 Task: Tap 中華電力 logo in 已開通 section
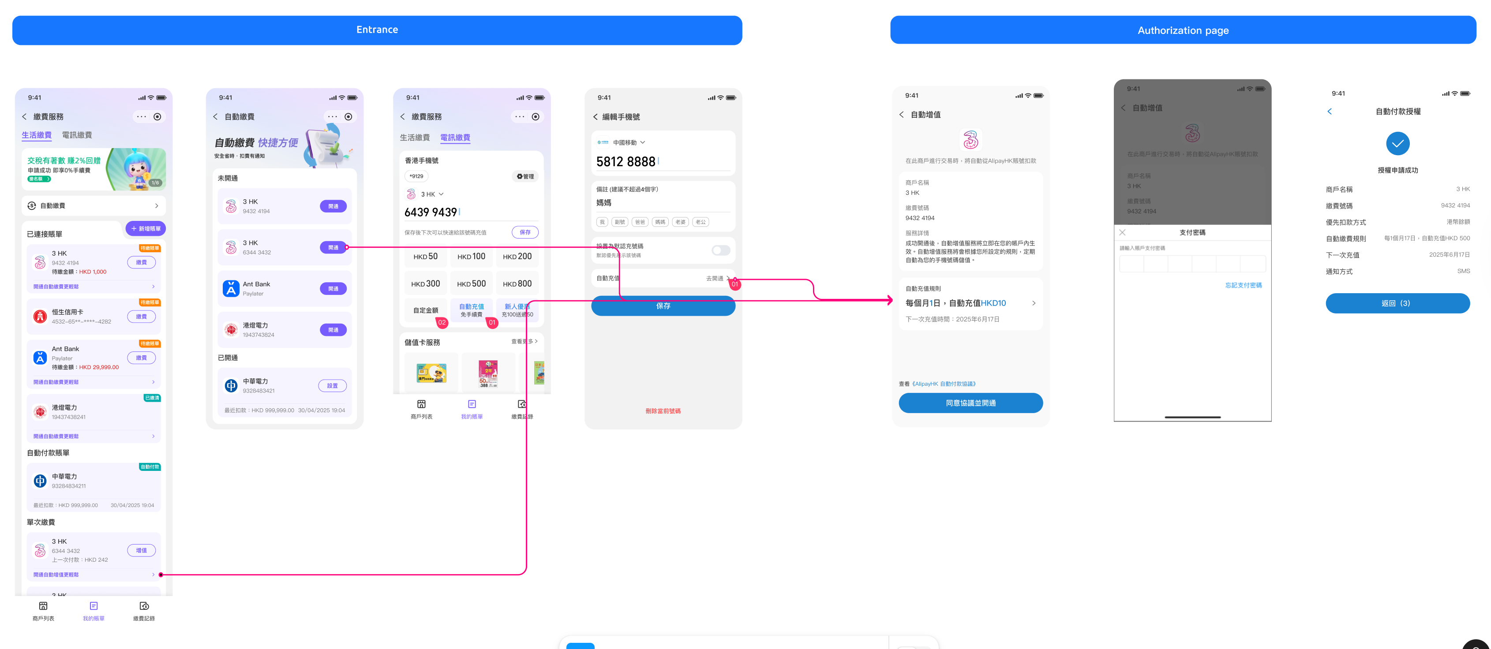(x=231, y=386)
